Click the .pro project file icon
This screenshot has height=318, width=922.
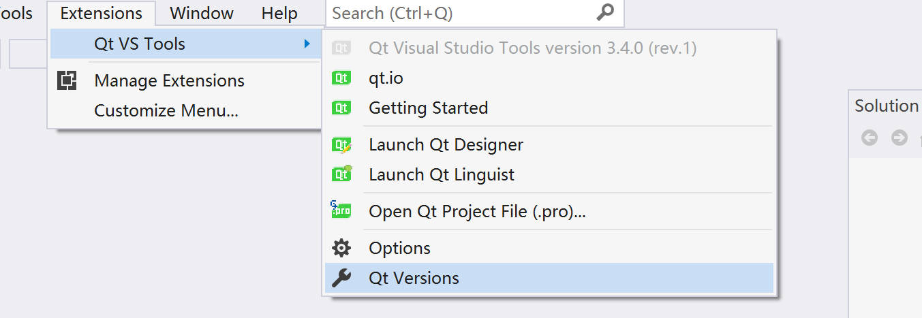click(341, 210)
